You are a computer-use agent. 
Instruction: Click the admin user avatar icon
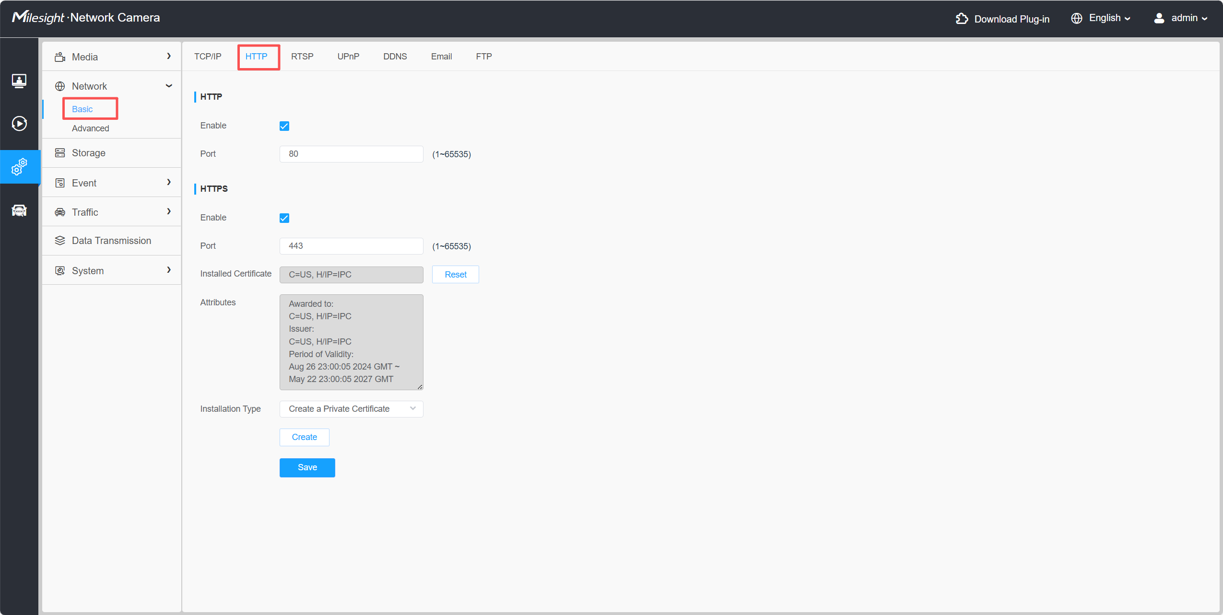(x=1159, y=18)
